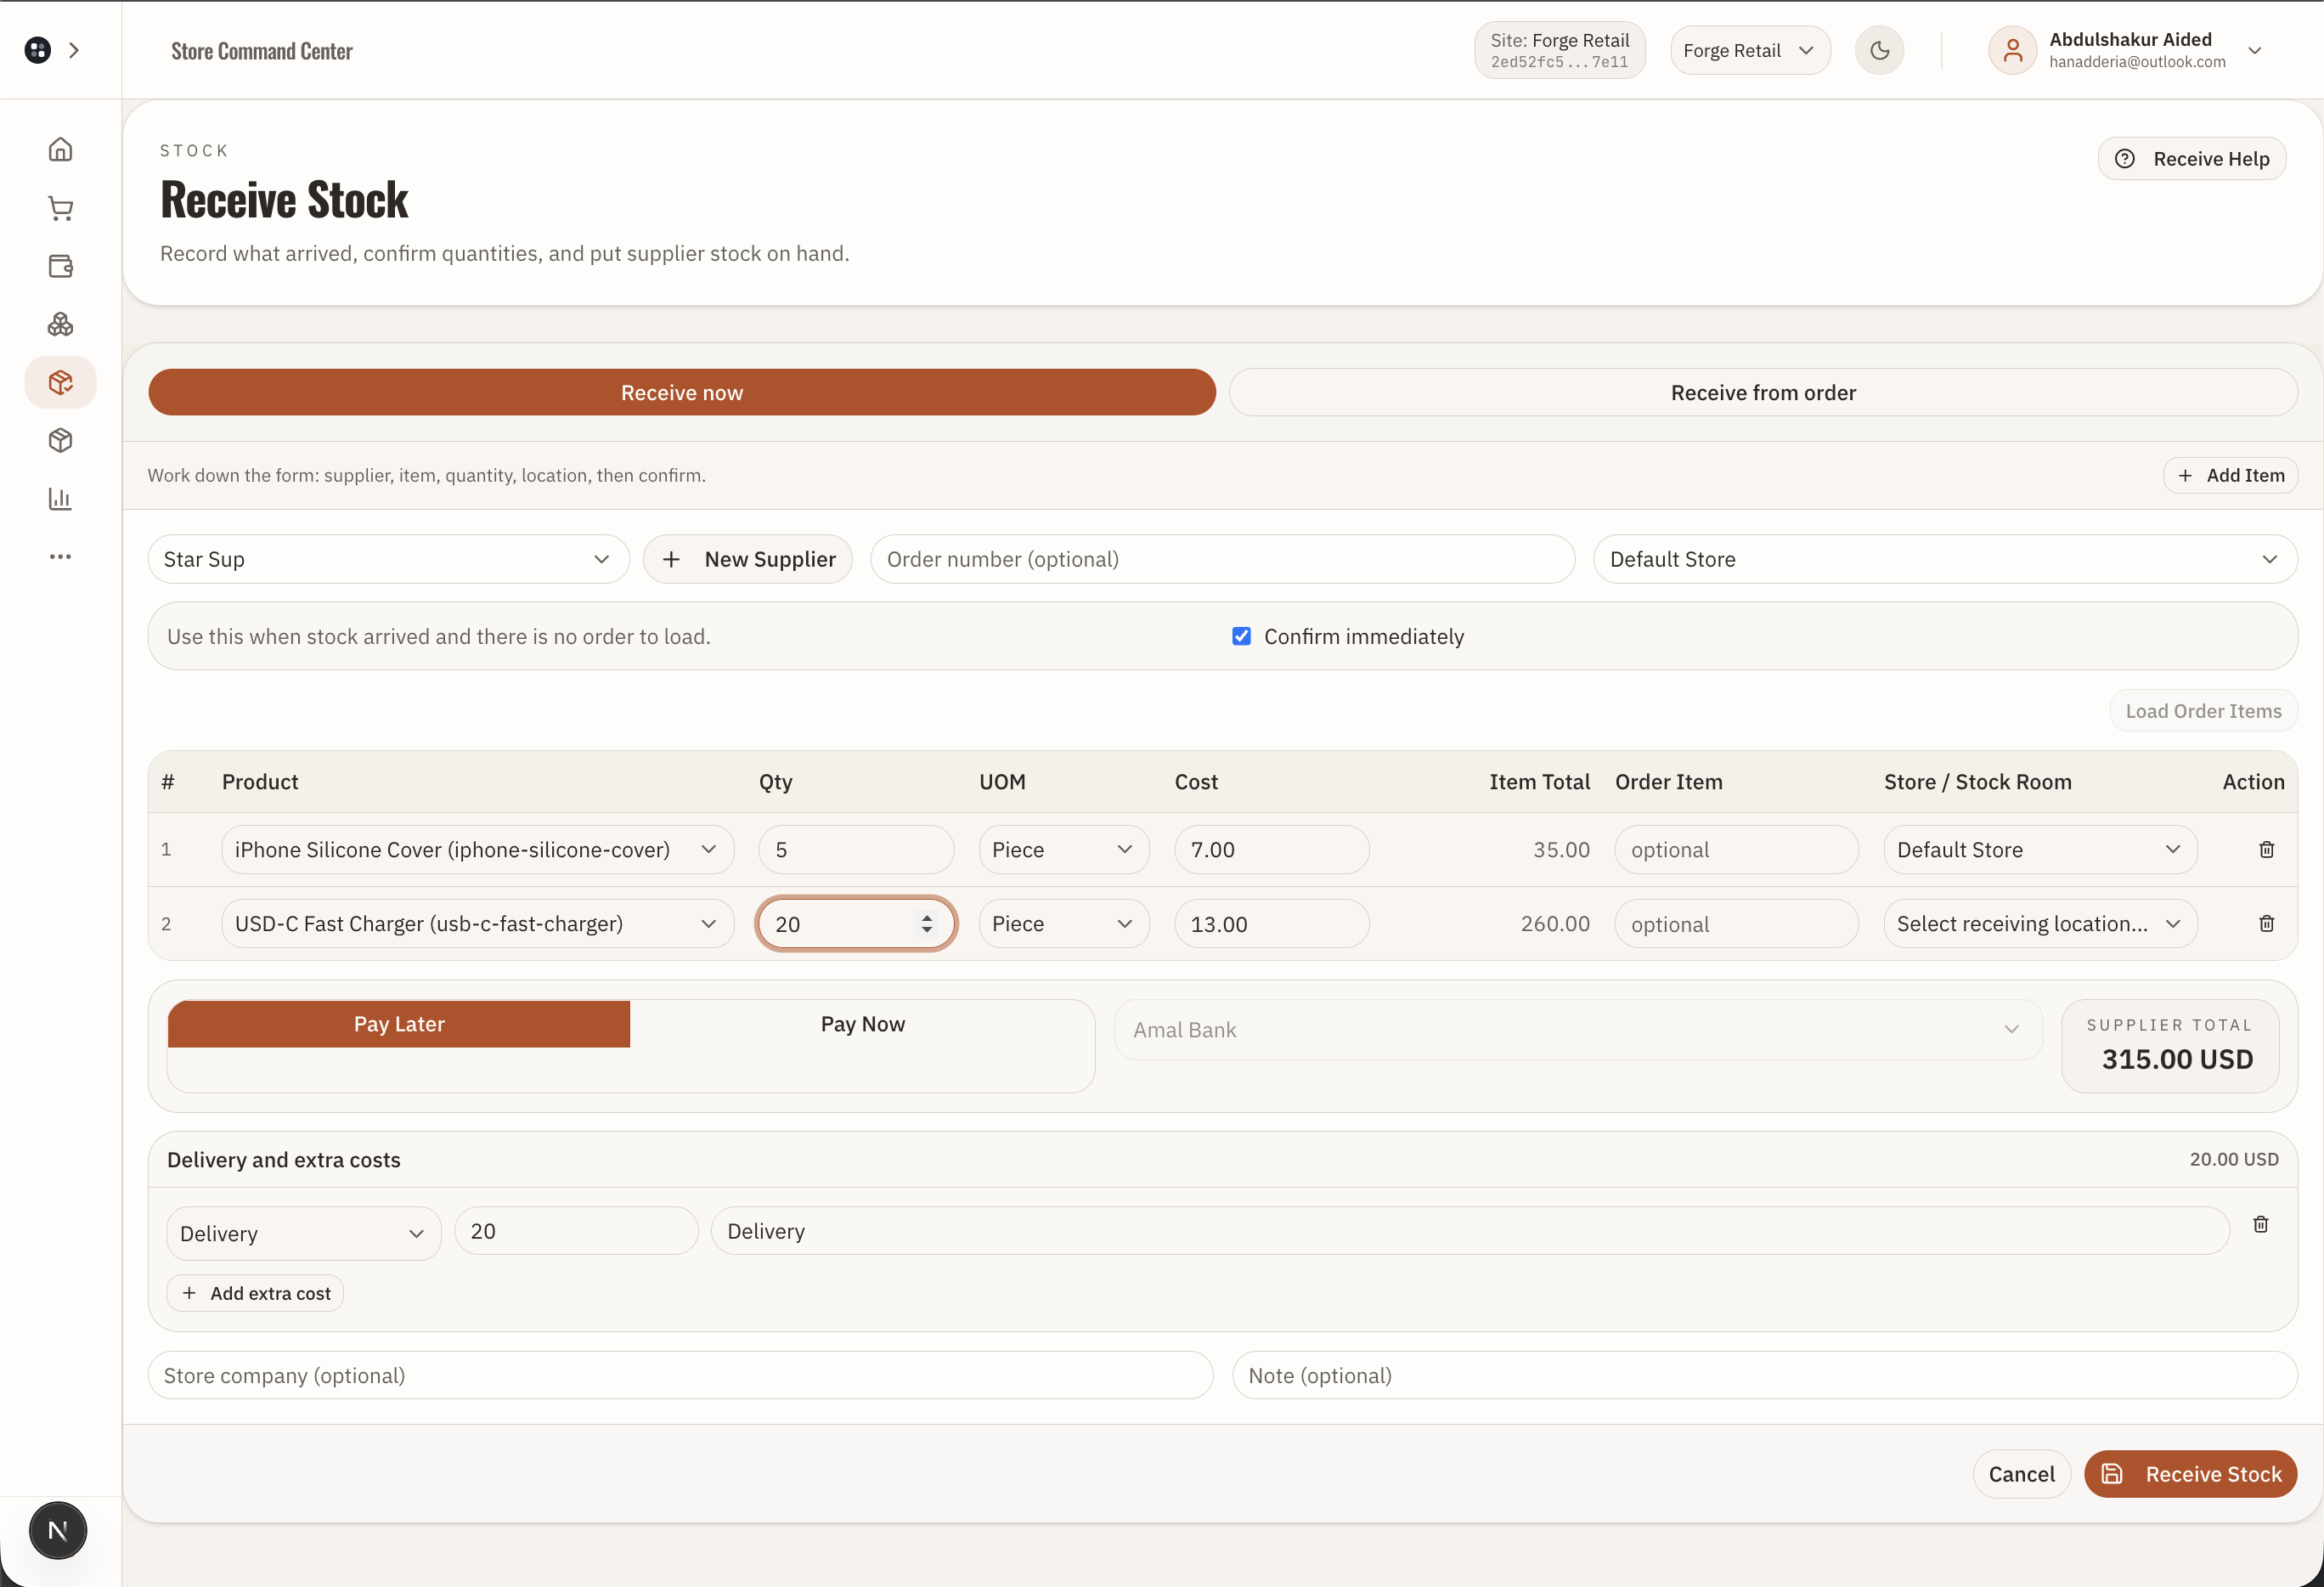Click the quantity field showing 5
Screen dimensions: 2324x1587
click(x=856, y=849)
